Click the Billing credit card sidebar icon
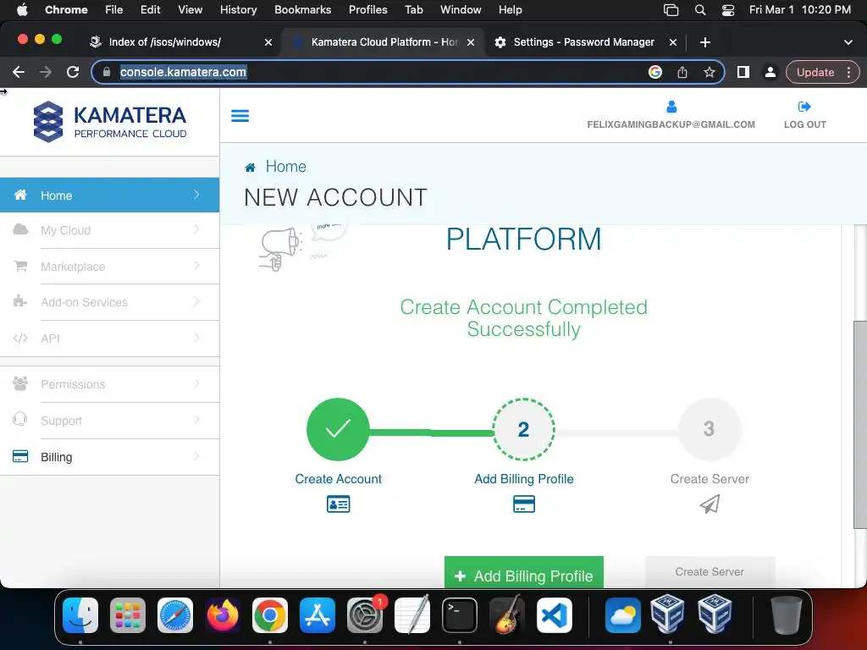 tap(20, 456)
